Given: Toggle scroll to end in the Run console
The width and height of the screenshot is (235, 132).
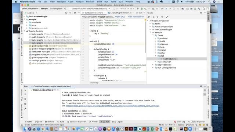Looking at the screenshot, I should [205, 94].
